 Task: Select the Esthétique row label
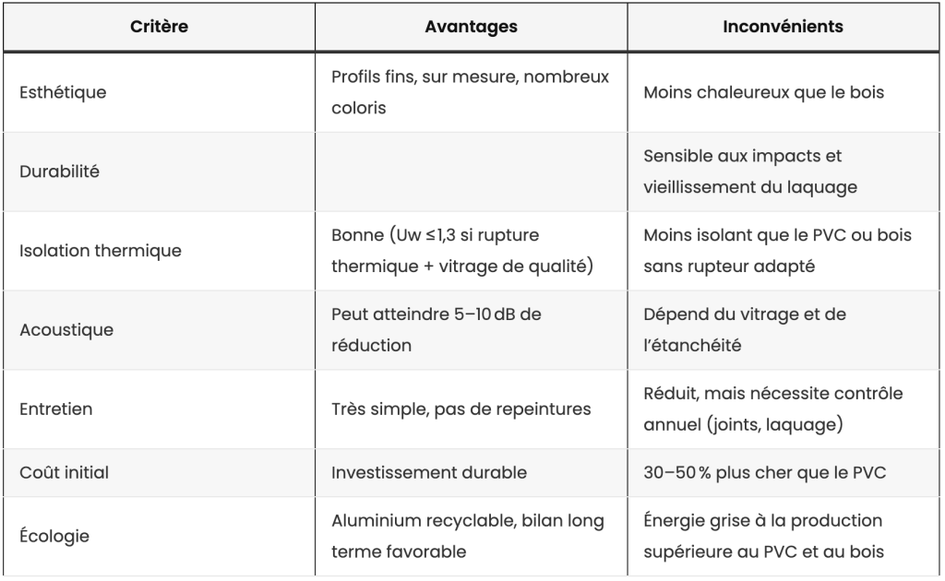(63, 93)
